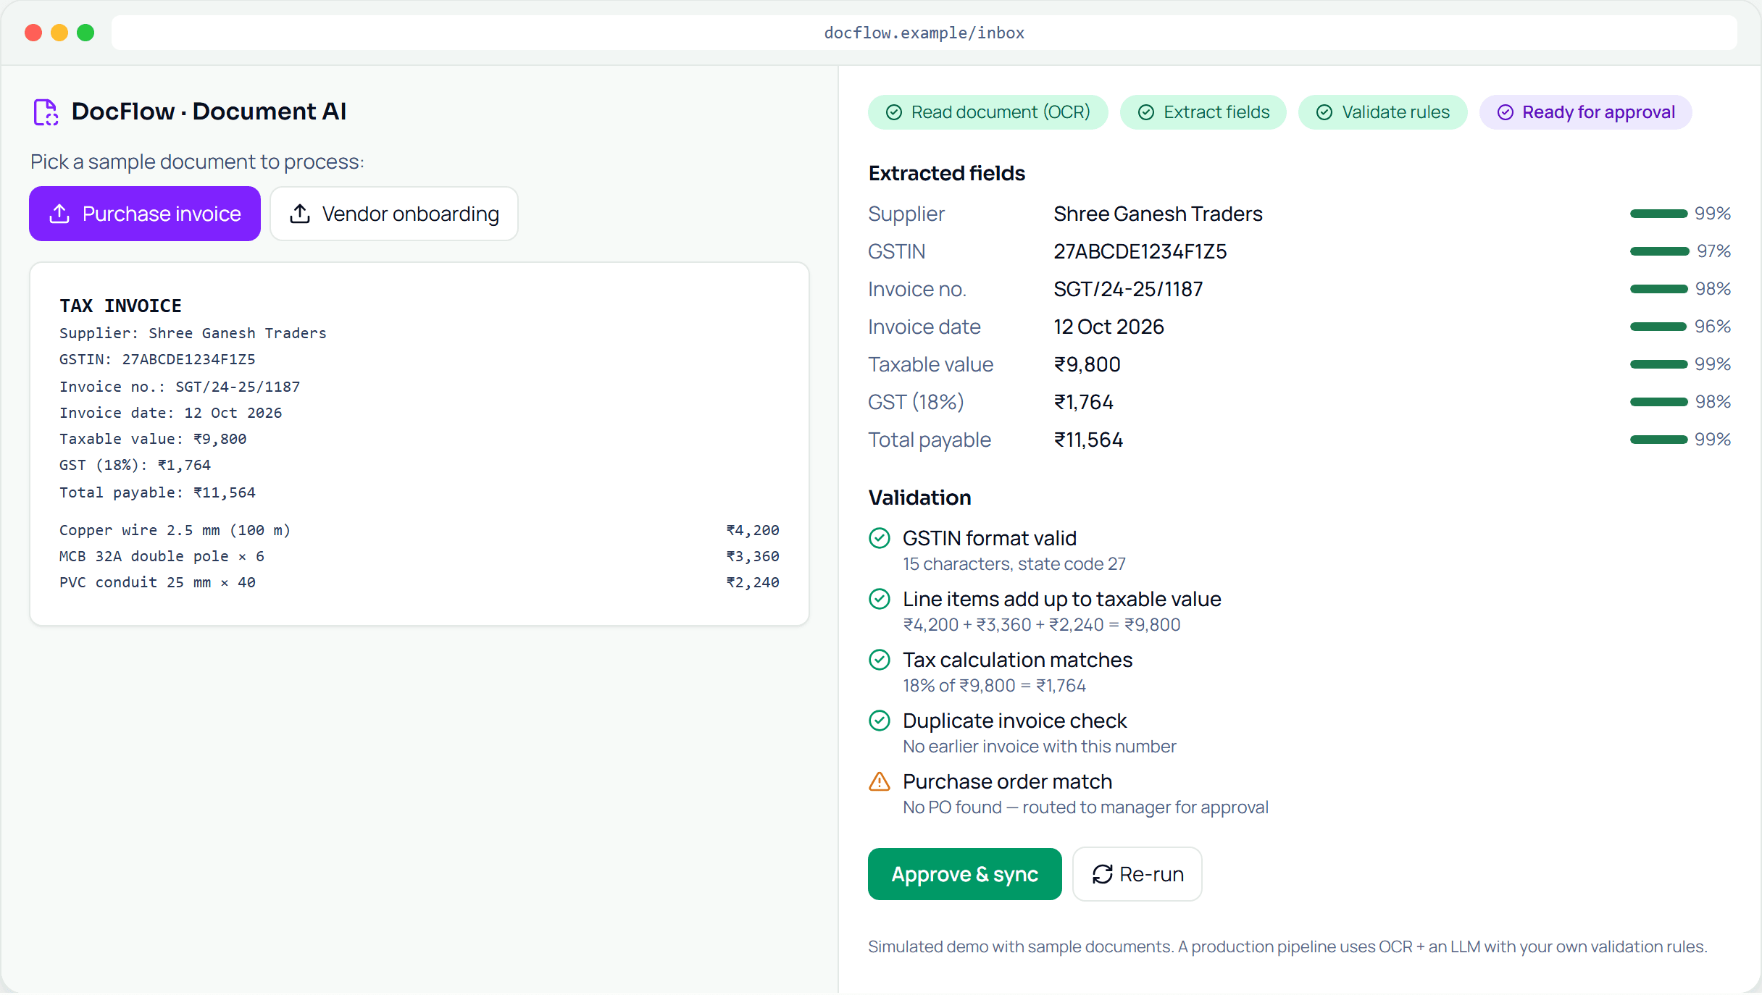Screen dimensions: 1762x995
Task: Click the check icon on Read document (OCR)
Action: 894,112
